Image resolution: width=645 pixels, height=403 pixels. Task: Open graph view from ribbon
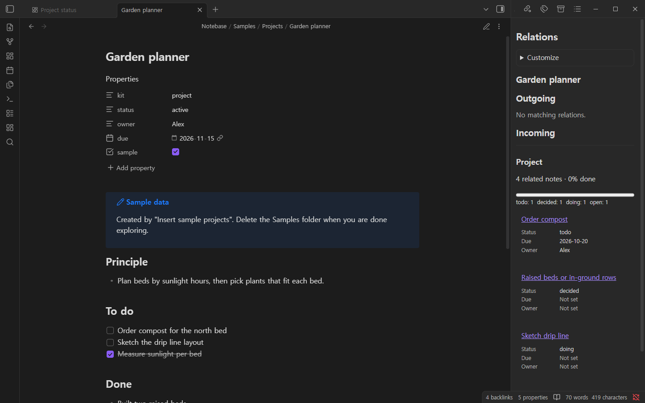click(10, 42)
